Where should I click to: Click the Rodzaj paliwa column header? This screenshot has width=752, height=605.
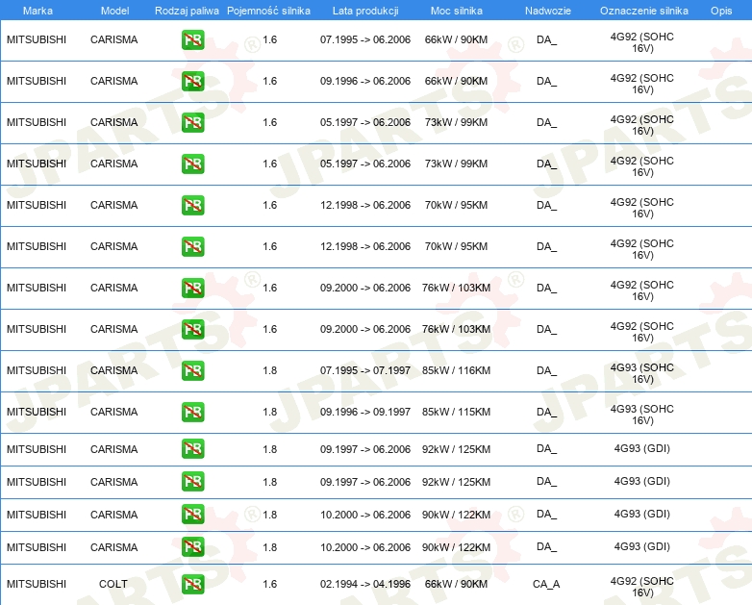(x=187, y=11)
